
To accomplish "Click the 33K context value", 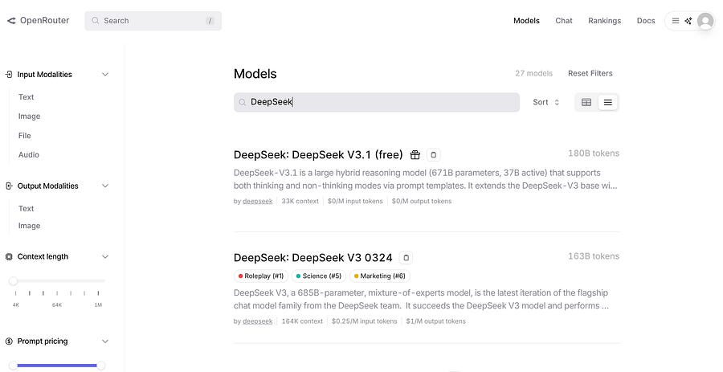I will pyautogui.click(x=300, y=202).
